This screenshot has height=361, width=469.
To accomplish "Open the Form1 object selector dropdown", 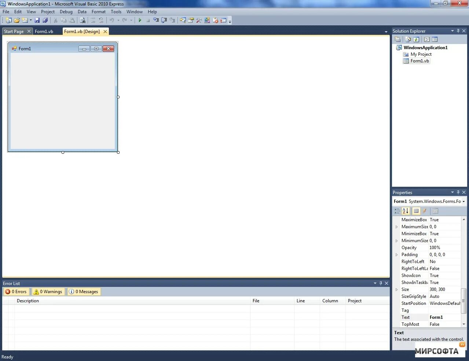I will click(463, 201).
